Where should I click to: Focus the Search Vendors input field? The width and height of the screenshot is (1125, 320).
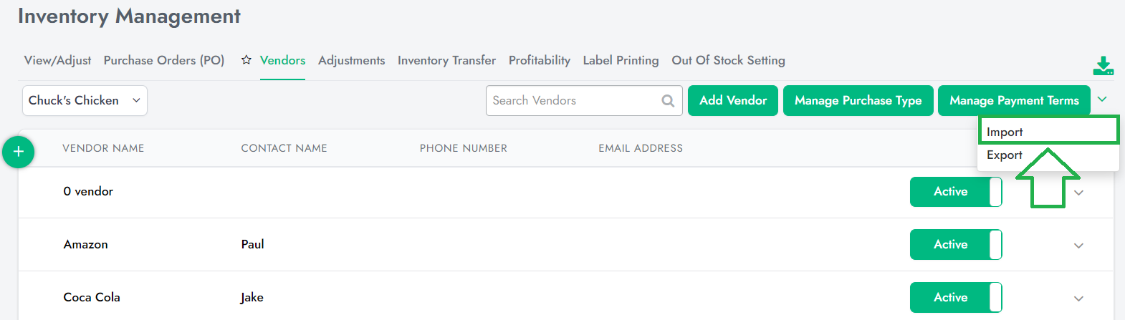[573, 101]
